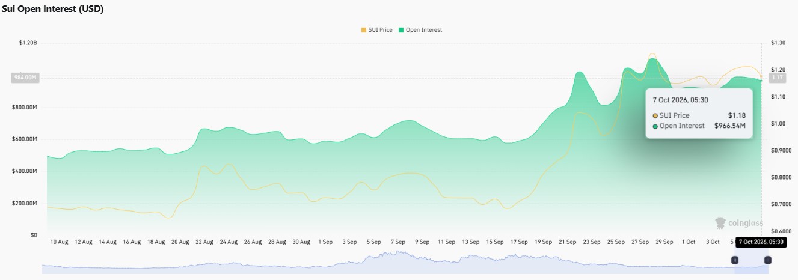This screenshot has height=280, width=798.
Task: Click the 23 Sep date label
Action: pyautogui.click(x=592, y=242)
